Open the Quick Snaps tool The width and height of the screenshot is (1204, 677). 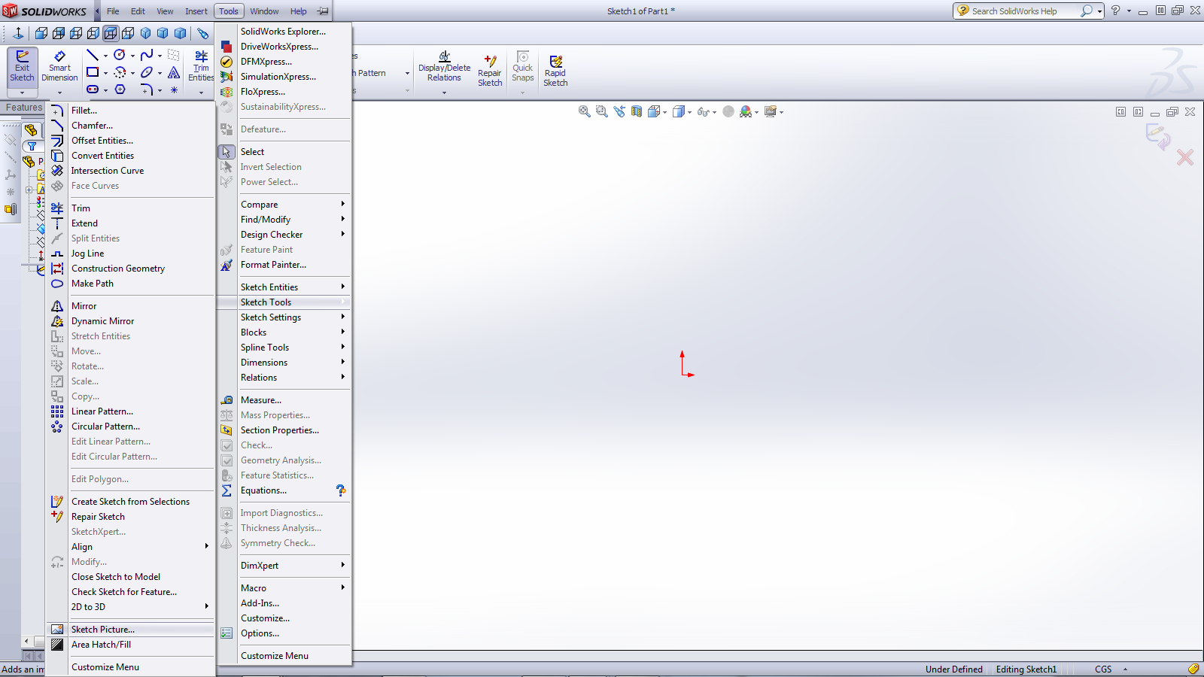(x=522, y=67)
